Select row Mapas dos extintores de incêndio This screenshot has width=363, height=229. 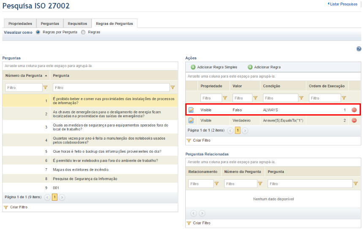tap(90, 170)
